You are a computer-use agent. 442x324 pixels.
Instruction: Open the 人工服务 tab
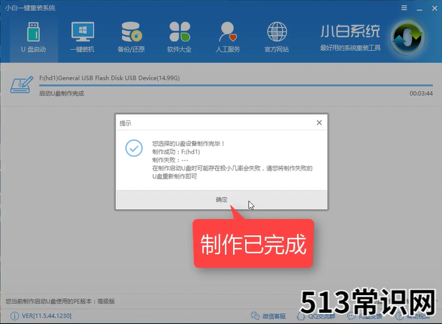[228, 37]
